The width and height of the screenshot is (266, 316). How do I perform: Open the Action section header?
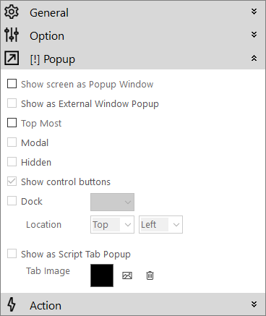point(133,304)
